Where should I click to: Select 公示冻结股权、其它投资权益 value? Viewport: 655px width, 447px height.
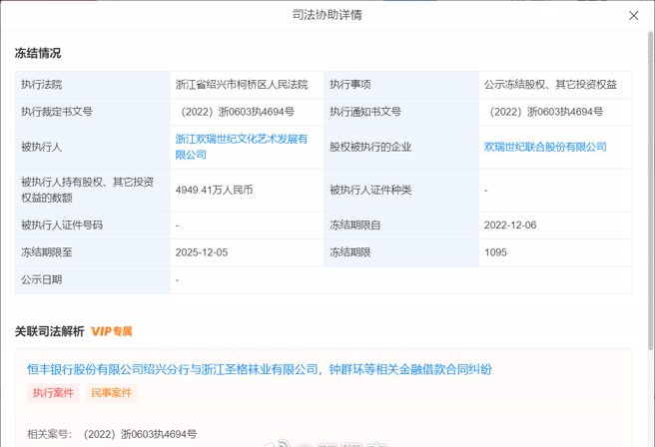(550, 85)
